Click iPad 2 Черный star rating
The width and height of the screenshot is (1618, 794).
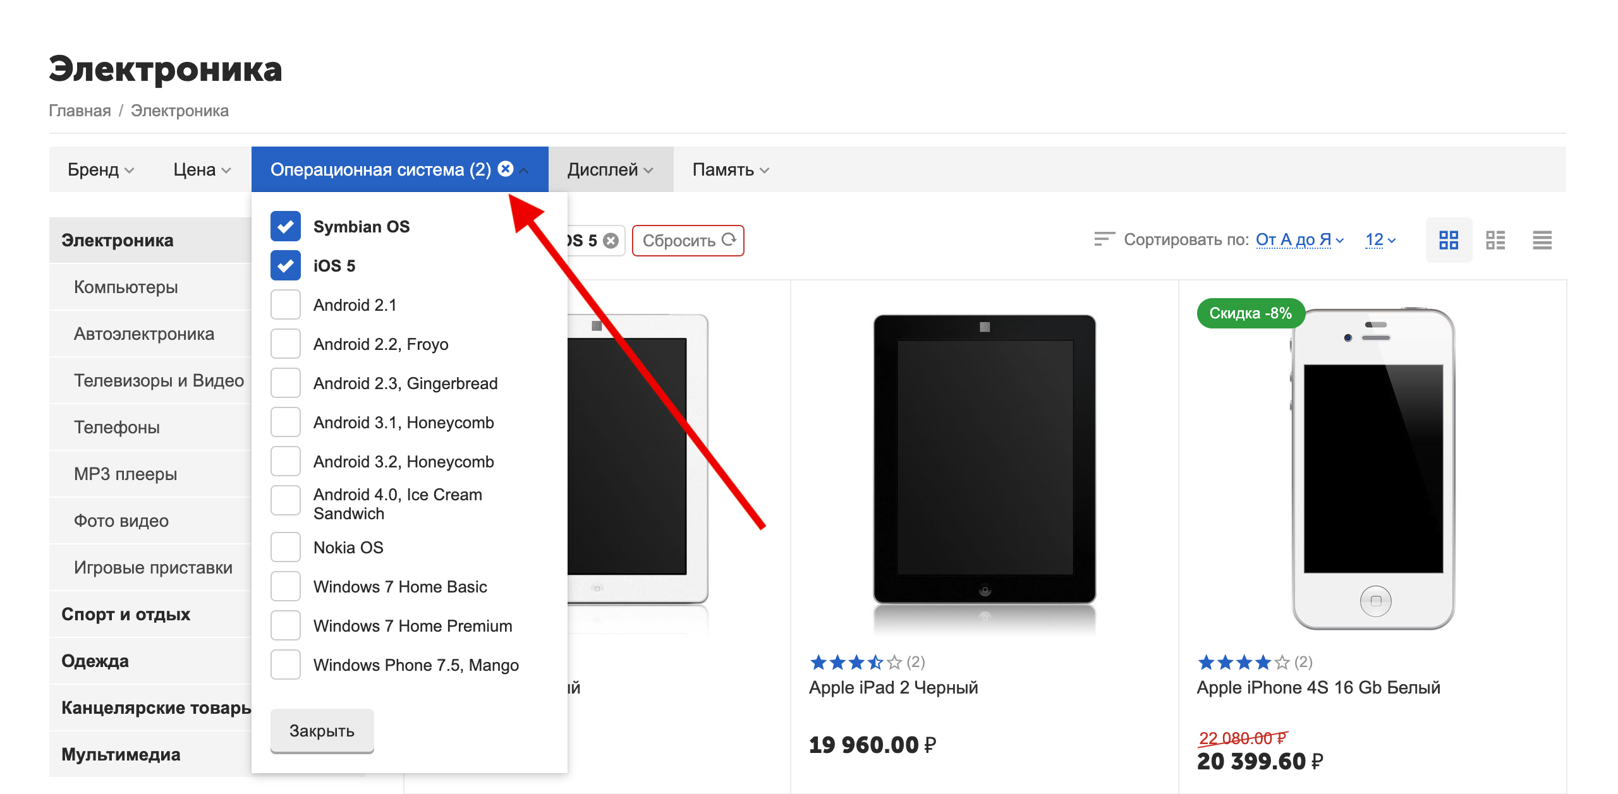(x=856, y=662)
